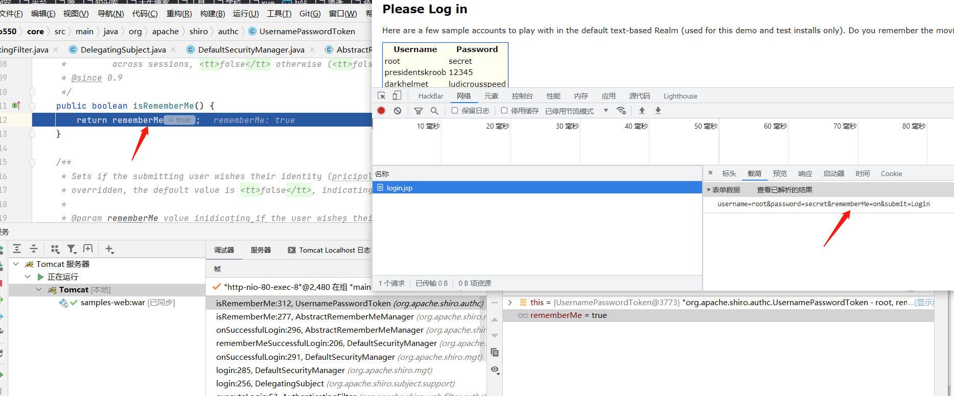
Task: Open the 调试器 debugger tab
Action: pyautogui.click(x=224, y=250)
